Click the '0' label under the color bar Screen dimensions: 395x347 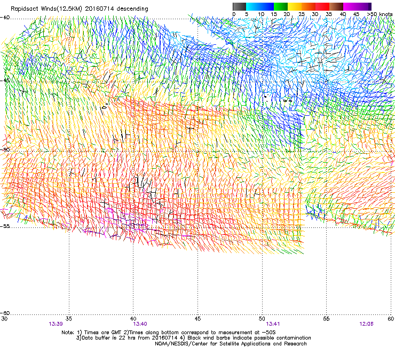coord(234,14)
